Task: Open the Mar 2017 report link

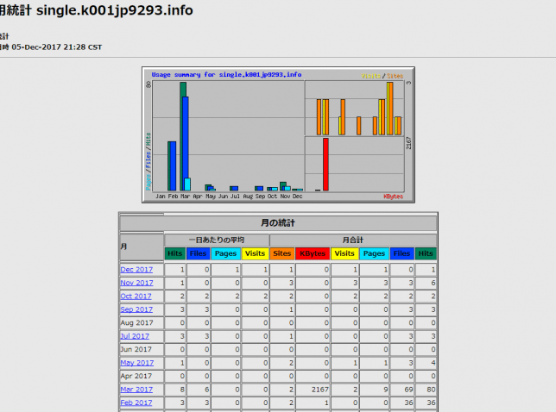Action: (136, 390)
